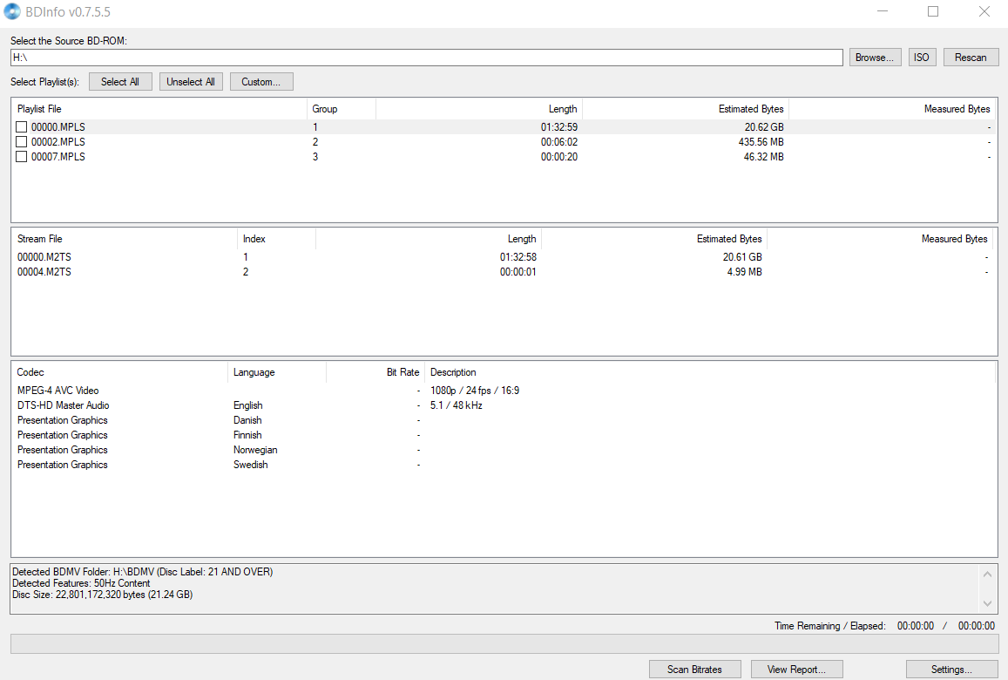The width and height of the screenshot is (1008, 680).
Task: Click the source BD-ROM path field
Action: pos(427,58)
